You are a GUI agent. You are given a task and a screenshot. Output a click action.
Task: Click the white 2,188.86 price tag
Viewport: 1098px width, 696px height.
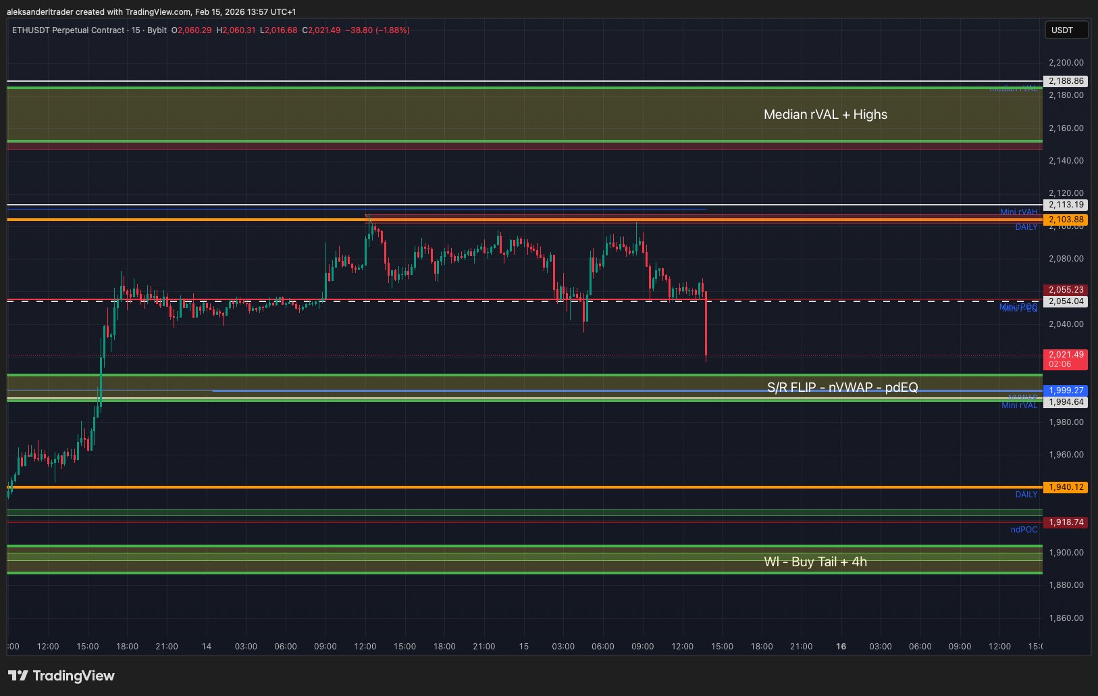coord(1066,81)
